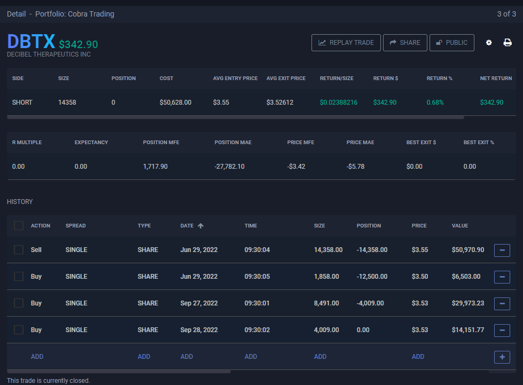The height and width of the screenshot is (385, 523).
Task: Open the settings gear icon
Action: 488,43
